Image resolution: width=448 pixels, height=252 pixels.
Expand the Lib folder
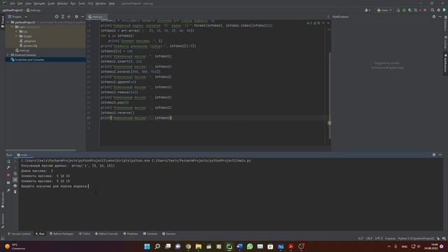(16, 31)
